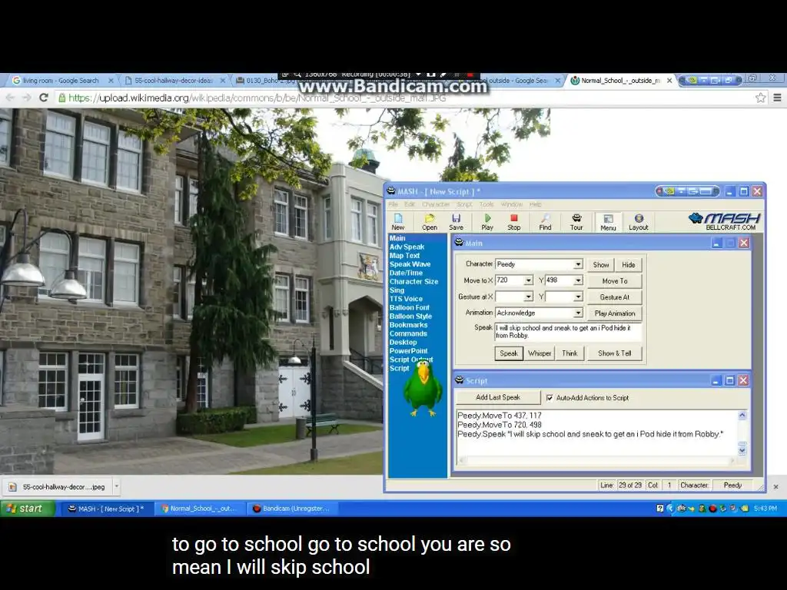
Task: Switch to Bandicam in the taskbar
Action: pos(293,509)
